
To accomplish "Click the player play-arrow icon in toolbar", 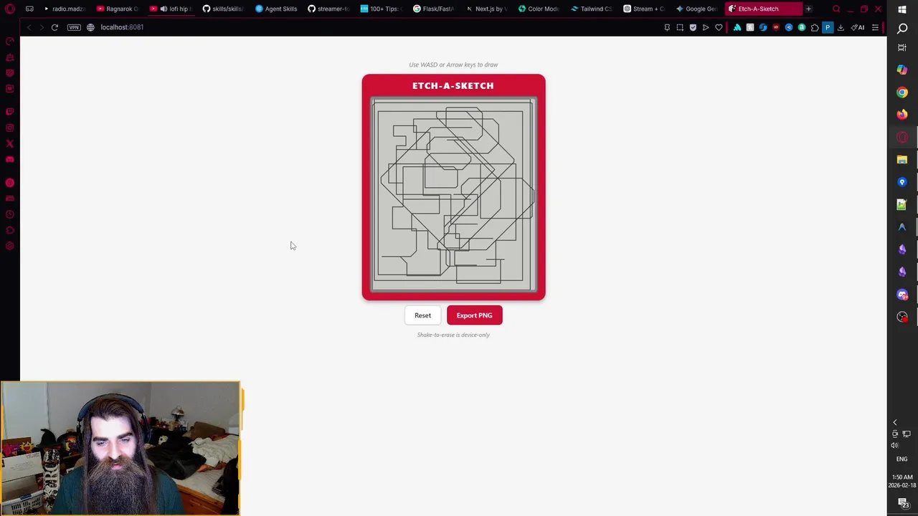I will (706, 27).
